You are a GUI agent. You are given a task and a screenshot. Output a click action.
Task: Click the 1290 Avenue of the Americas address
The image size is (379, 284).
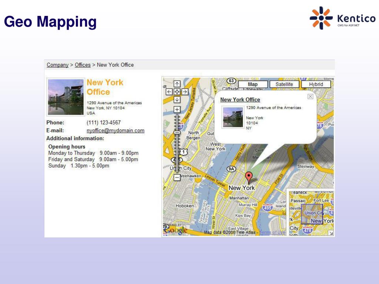coord(114,103)
